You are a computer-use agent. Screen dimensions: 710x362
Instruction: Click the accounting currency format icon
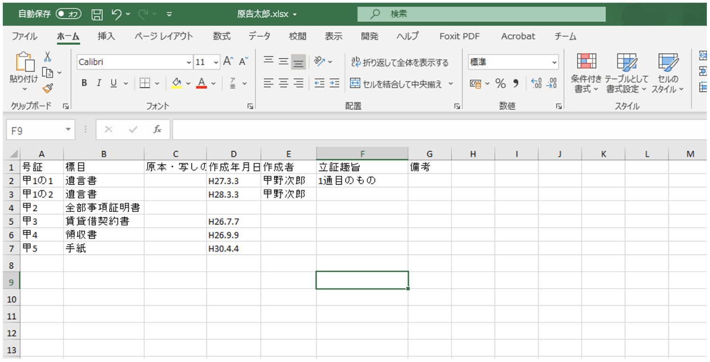coord(475,84)
